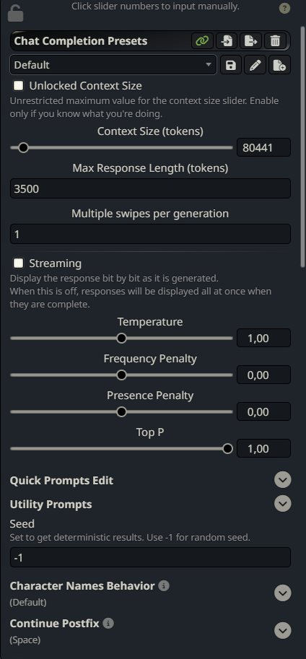Delete the preset with trash icon

coord(275,41)
